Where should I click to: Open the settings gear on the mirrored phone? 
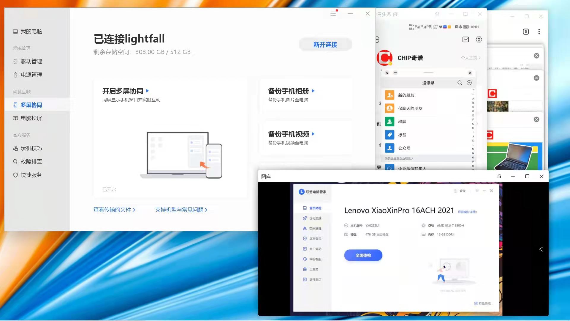pos(479,39)
